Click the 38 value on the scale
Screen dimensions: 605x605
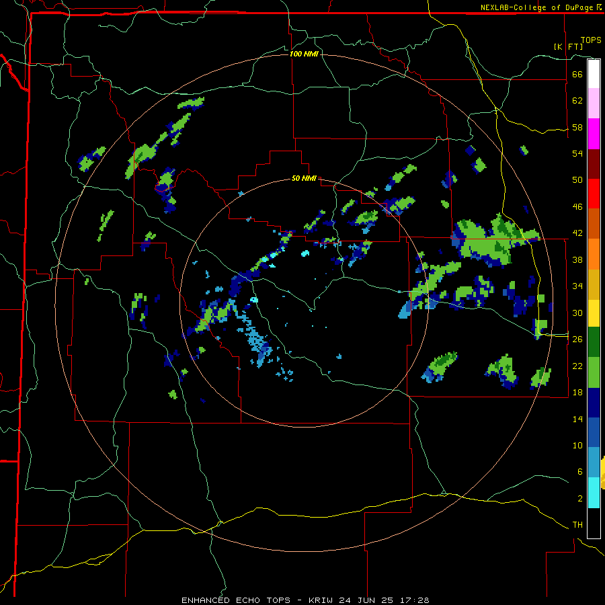(x=577, y=259)
